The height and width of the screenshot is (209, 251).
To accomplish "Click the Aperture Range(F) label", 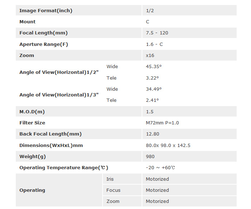I will [43, 44].
